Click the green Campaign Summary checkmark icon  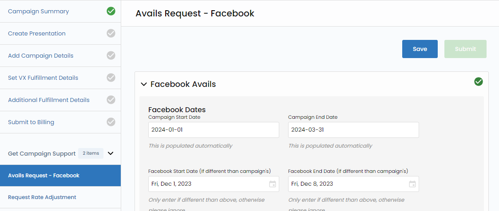pos(111,11)
